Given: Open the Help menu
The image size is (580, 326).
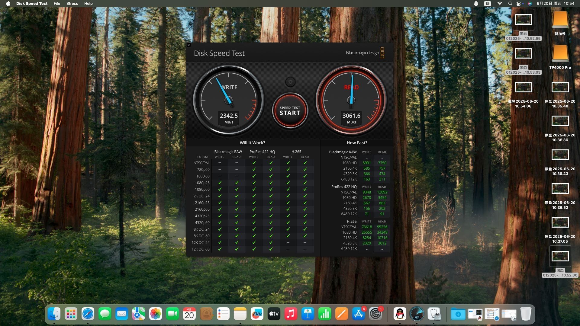Looking at the screenshot, I should [88, 3].
